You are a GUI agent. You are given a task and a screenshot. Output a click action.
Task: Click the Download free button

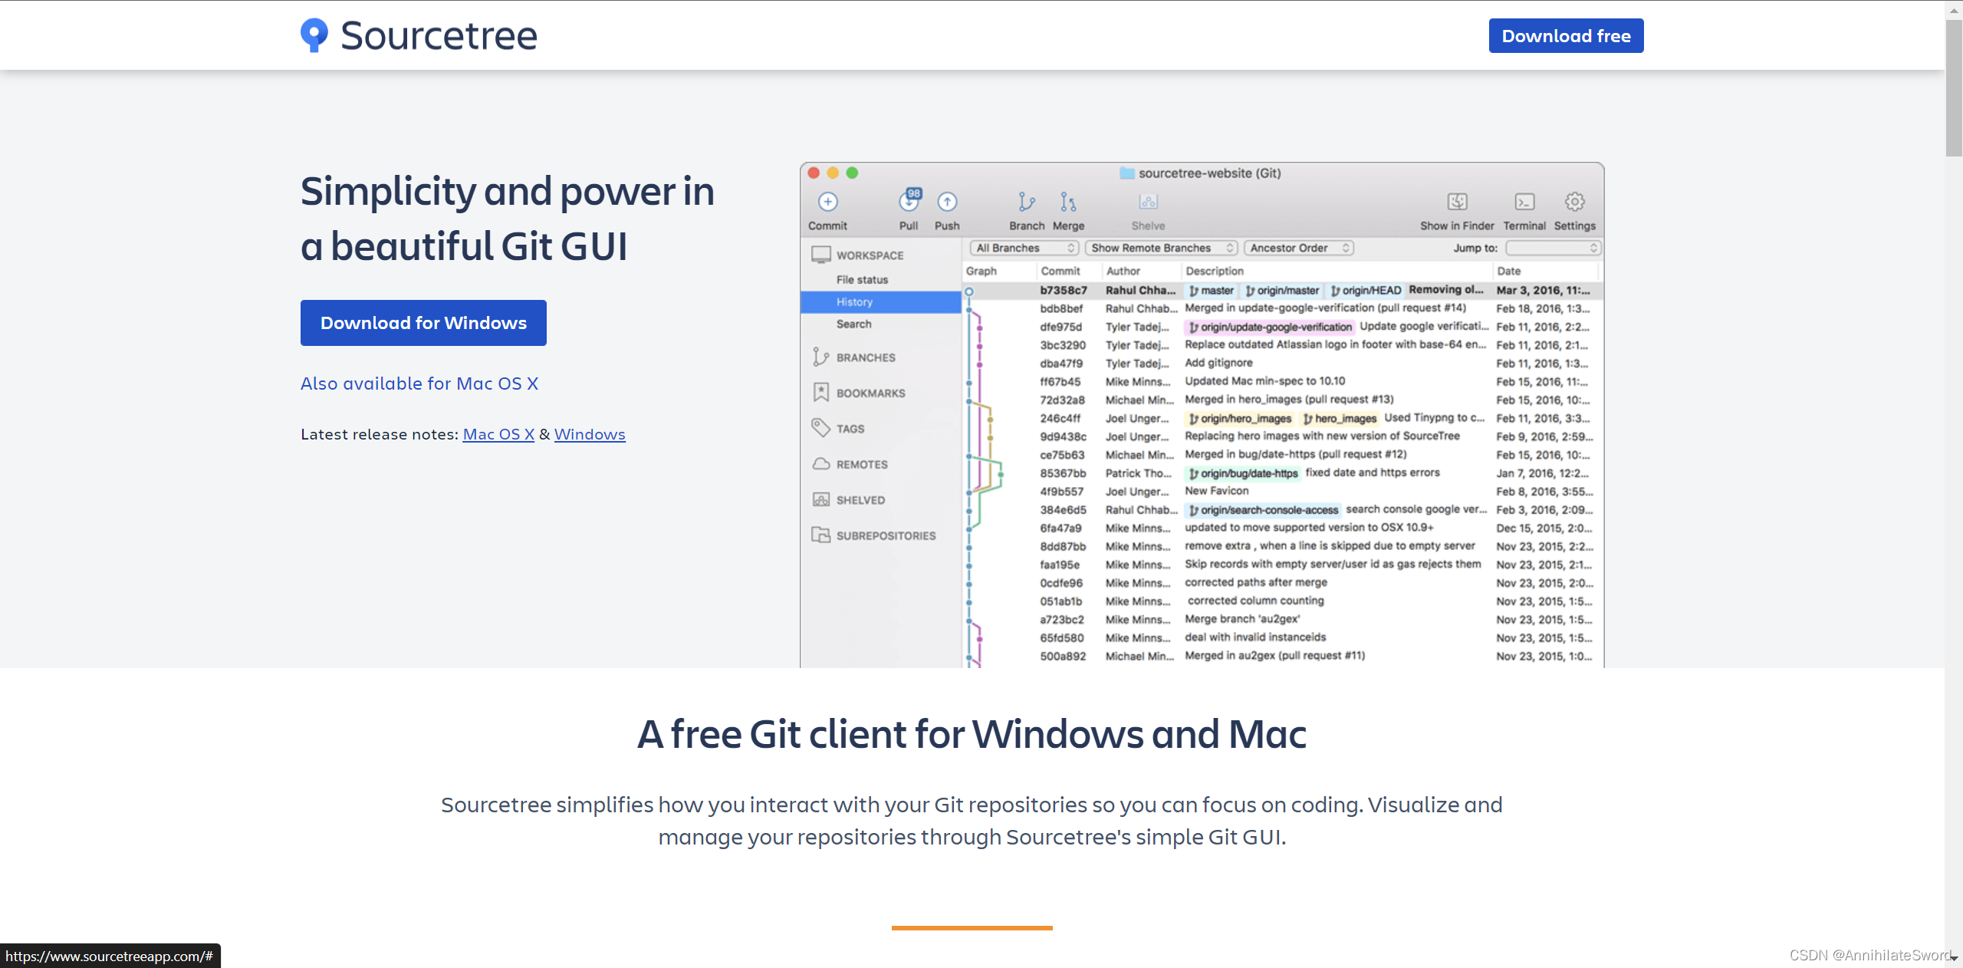(1566, 36)
